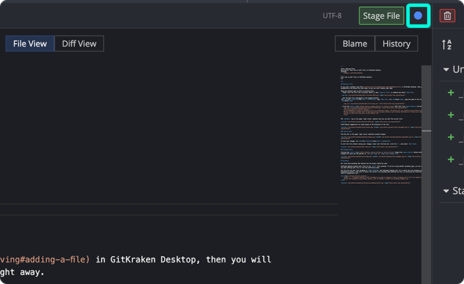Image resolution: width=464 pixels, height=284 pixels.
Task: Open the UTF-8 encoding selector
Action: point(332,16)
